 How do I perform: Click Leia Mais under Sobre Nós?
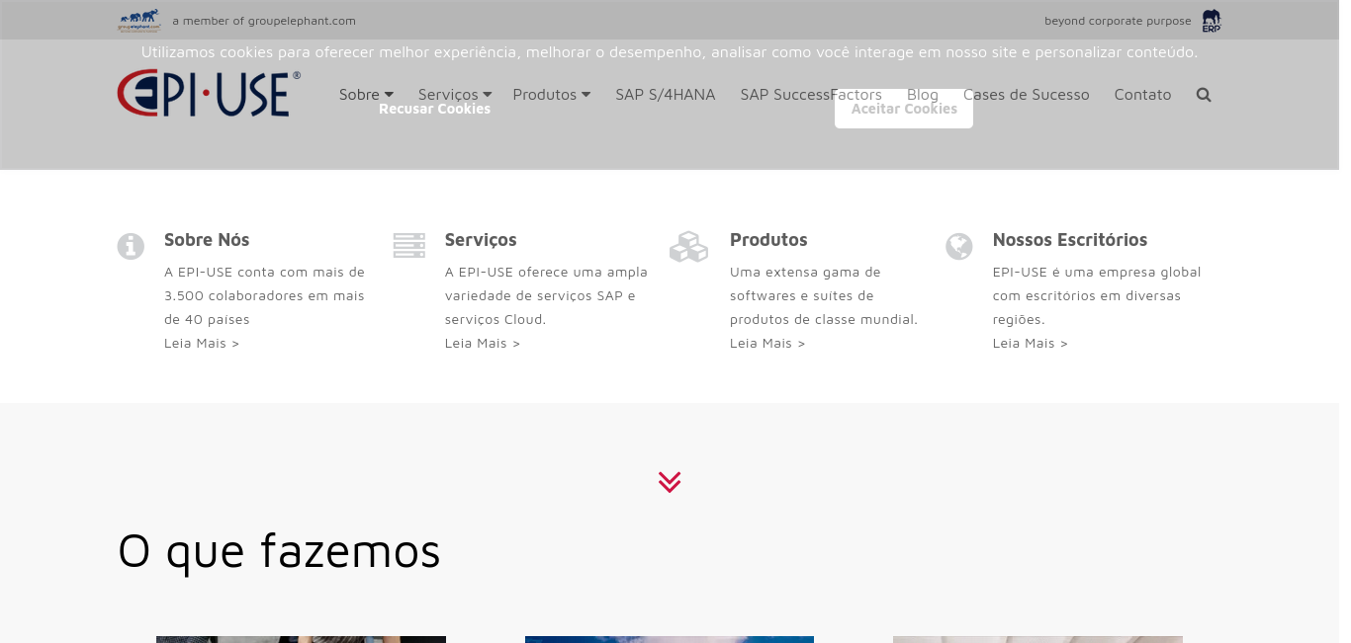click(202, 343)
